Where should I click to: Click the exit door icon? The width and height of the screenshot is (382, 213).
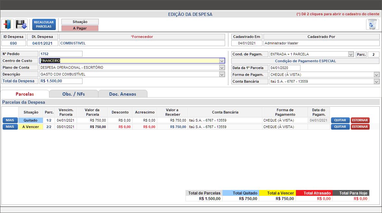point(7,24)
